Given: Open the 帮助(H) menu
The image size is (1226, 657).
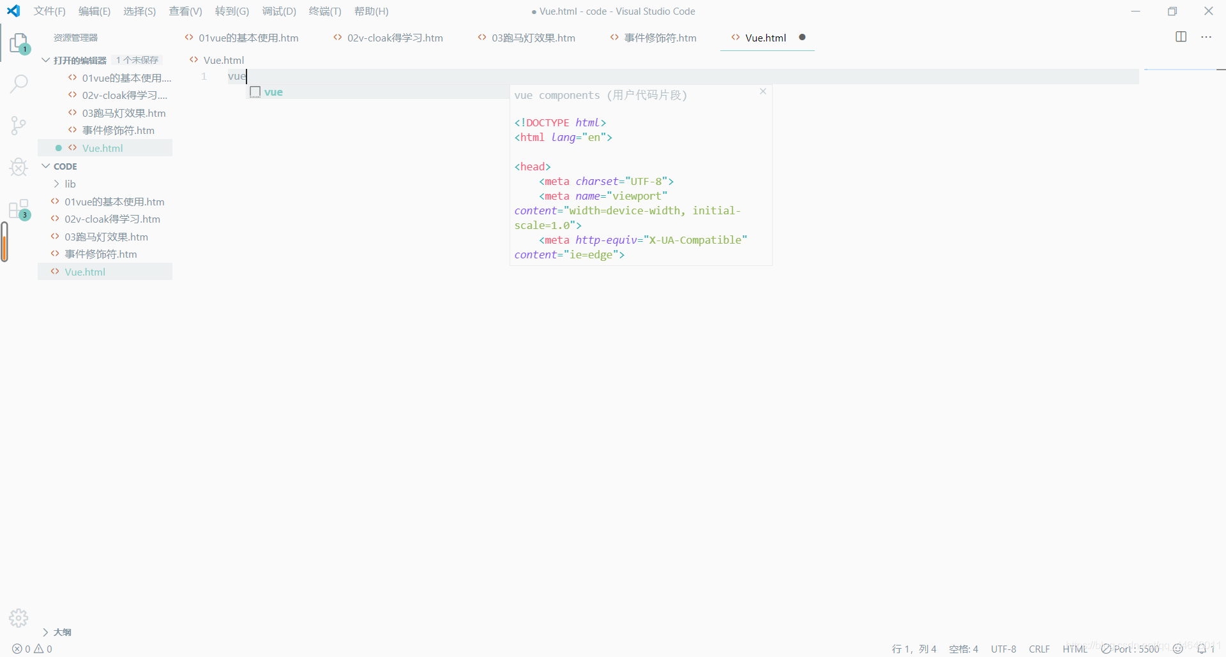Looking at the screenshot, I should [x=371, y=11].
